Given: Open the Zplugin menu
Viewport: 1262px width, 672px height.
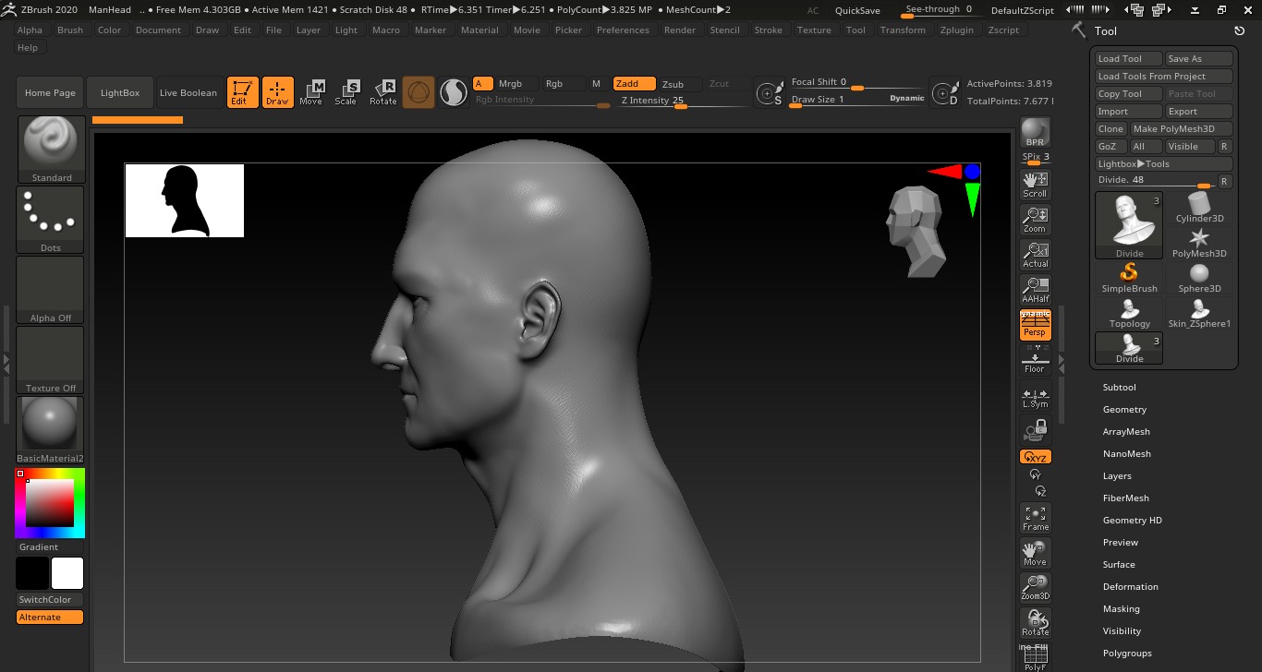Looking at the screenshot, I should pyautogui.click(x=957, y=30).
